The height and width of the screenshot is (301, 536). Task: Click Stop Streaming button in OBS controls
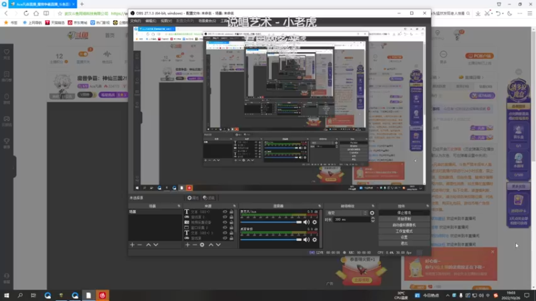coord(404,213)
